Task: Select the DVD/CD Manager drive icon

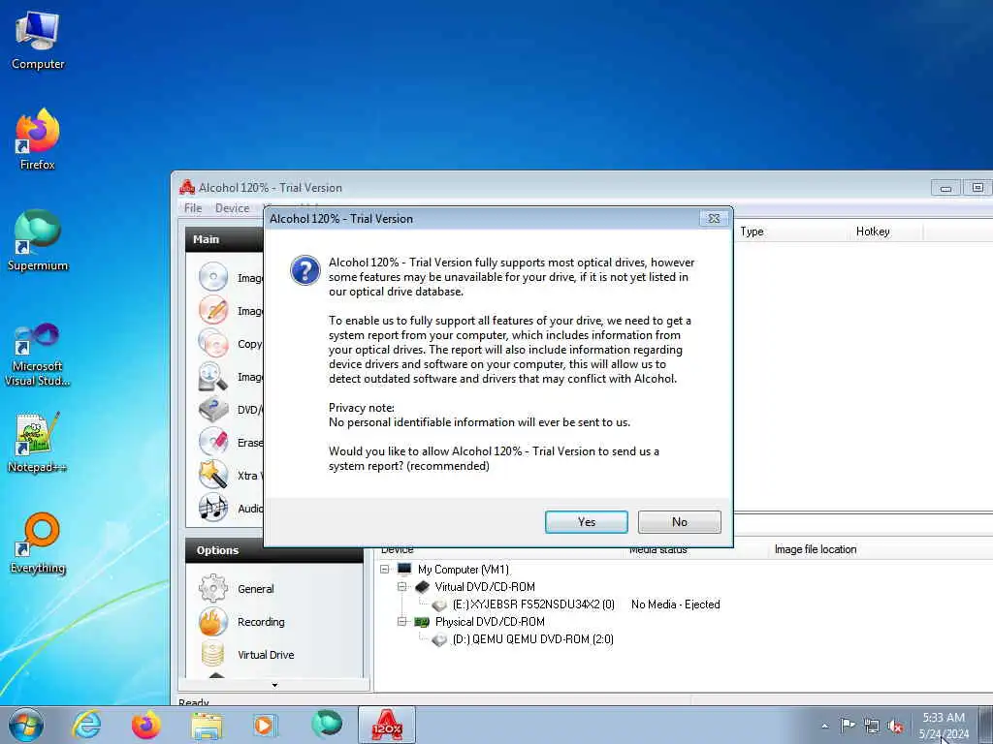Action: (212, 410)
